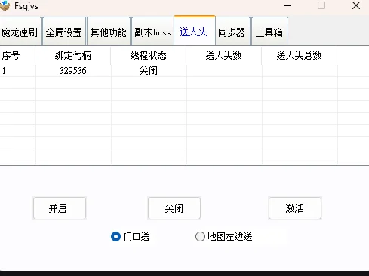The width and height of the screenshot is (369, 276).
Task: Click the 序号 column header
Action: (x=17, y=55)
